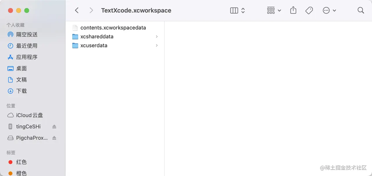This screenshot has width=372, height=176.
Task: Click the TextXcode.xcworkspace window title
Action: tap(136, 10)
